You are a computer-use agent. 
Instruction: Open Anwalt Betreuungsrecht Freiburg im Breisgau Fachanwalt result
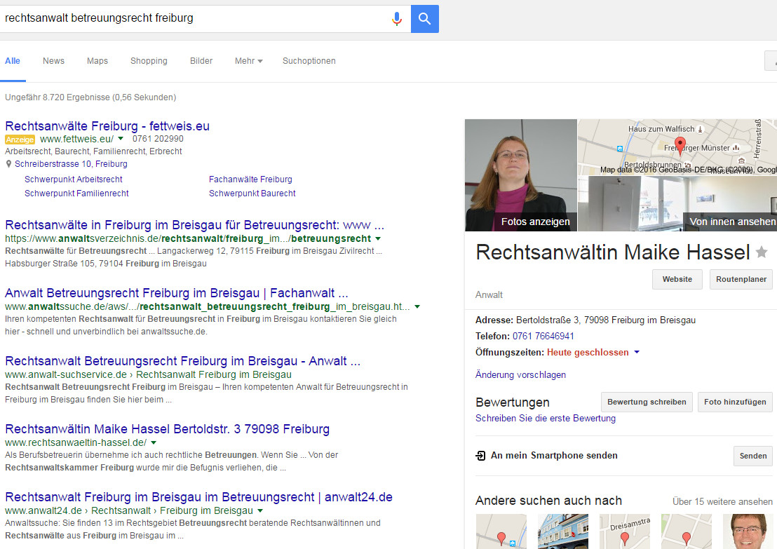coord(177,293)
